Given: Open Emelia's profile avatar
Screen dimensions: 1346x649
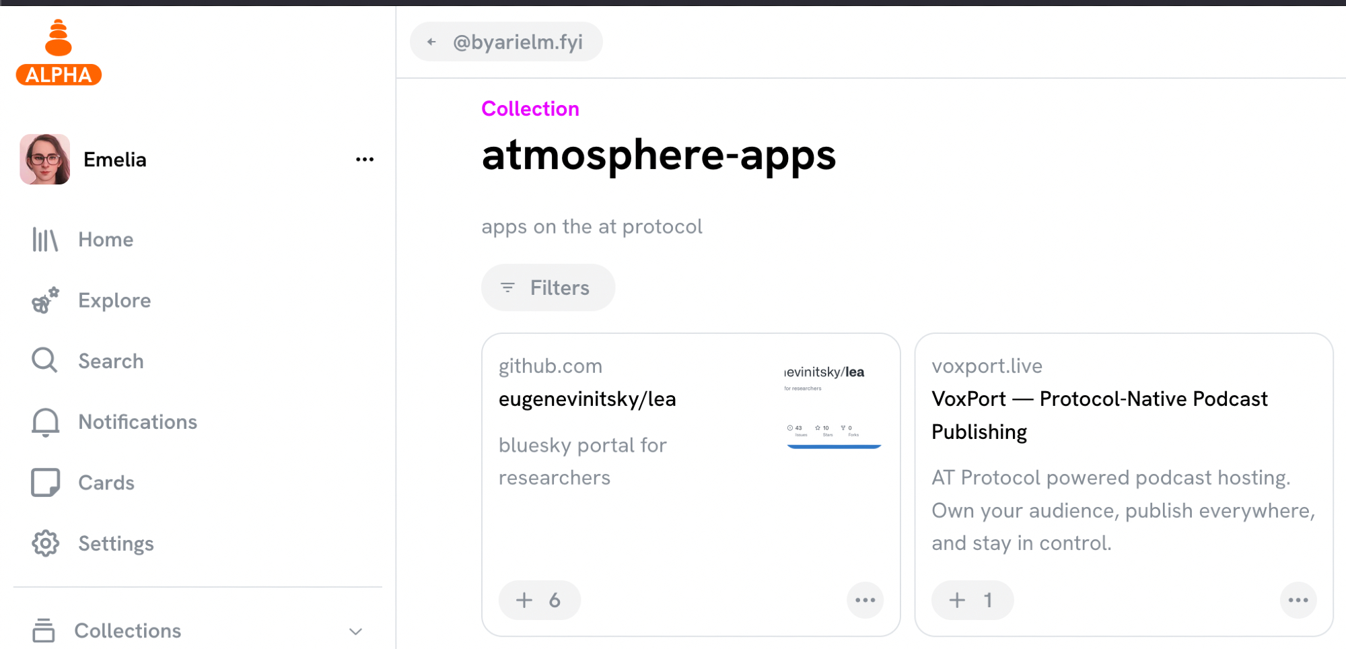Looking at the screenshot, I should point(45,160).
